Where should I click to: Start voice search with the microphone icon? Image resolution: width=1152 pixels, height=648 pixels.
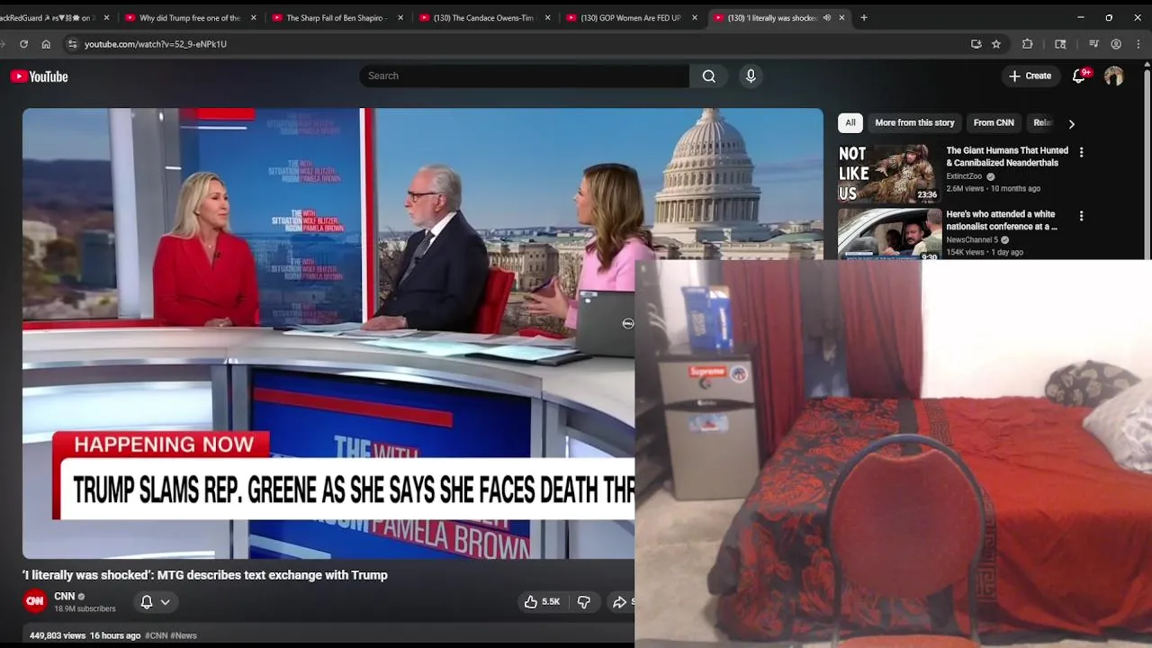pos(751,76)
